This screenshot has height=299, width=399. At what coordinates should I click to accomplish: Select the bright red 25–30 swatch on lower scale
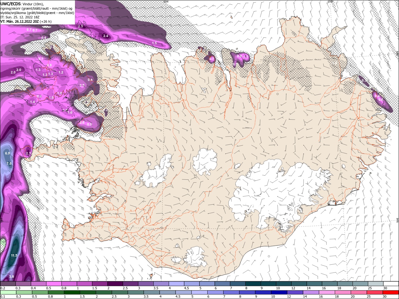391,292
